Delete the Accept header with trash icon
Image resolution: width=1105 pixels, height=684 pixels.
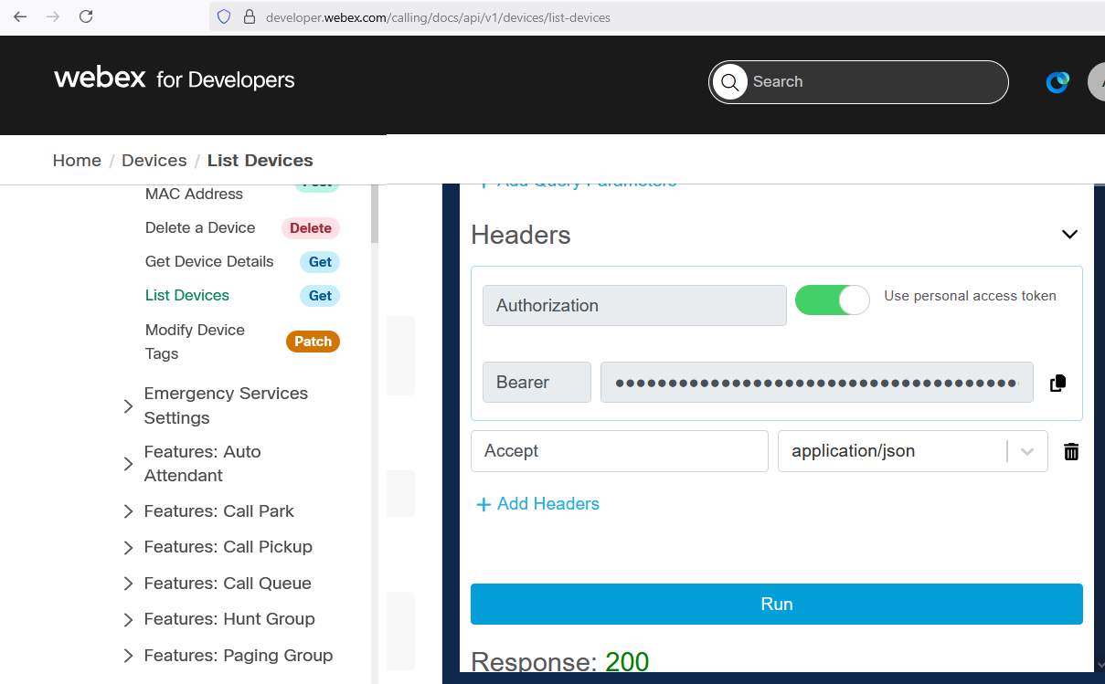pyautogui.click(x=1071, y=451)
